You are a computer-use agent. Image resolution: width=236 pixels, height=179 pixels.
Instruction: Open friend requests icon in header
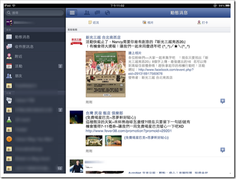[87, 13]
